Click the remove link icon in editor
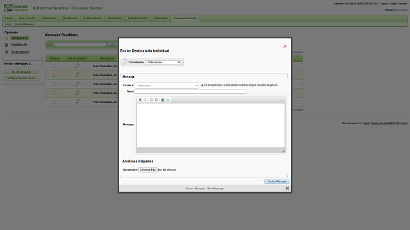Screen dimensions: 410x230 [x=168, y=100]
